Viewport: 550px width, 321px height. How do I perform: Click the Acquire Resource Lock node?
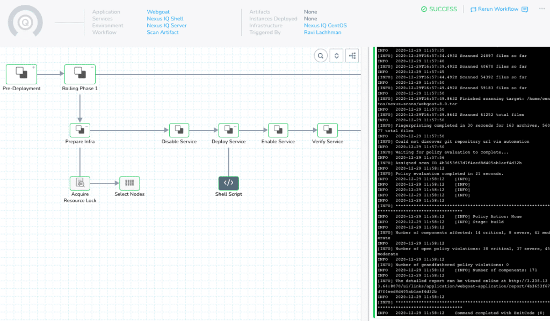click(80, 183)
